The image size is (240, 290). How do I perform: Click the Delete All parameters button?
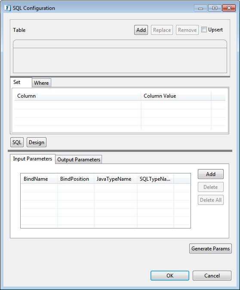point(211,200)
